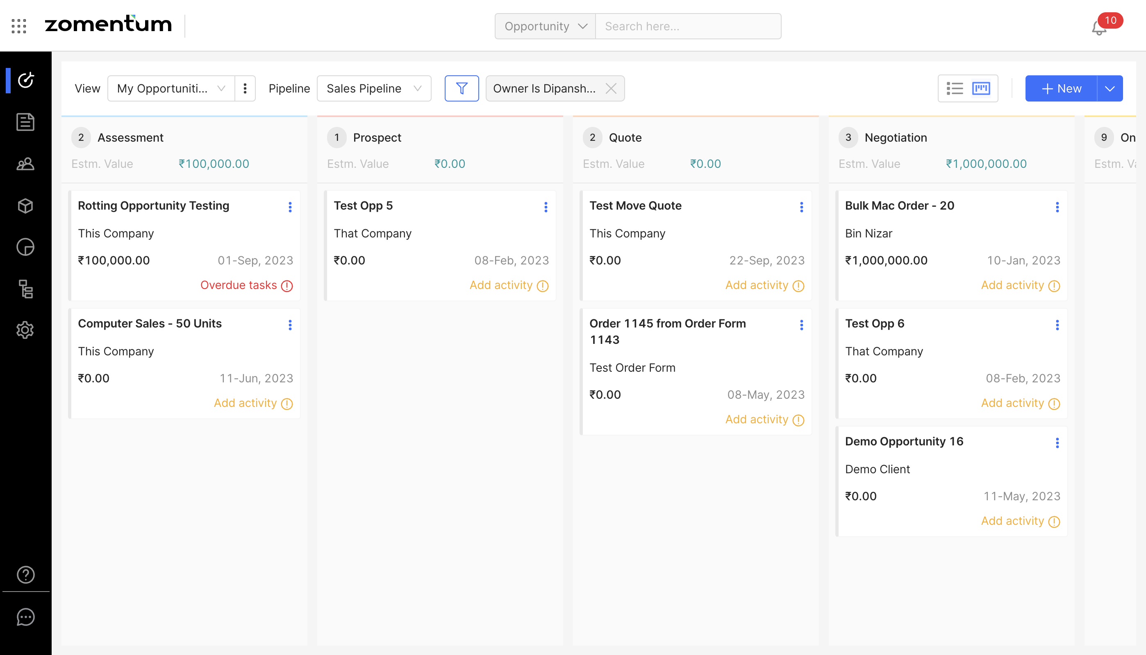
Task: Toggle the filter funnel button
Action: point(462,88)
